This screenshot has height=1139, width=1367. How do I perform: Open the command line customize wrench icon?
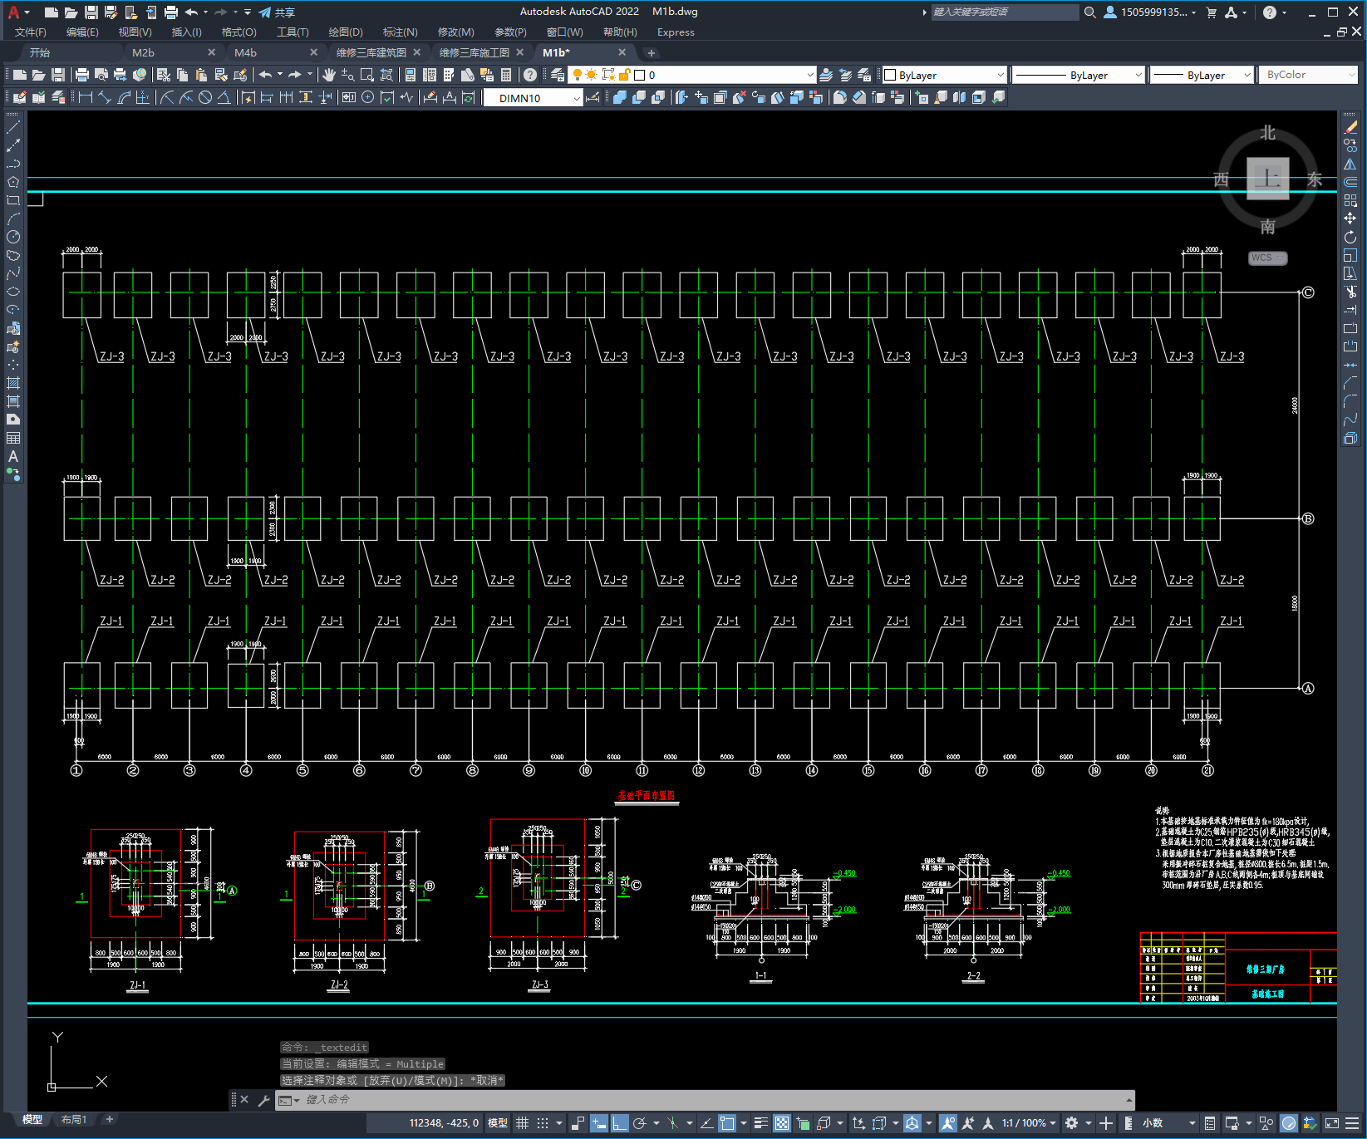pos(264,1100)
